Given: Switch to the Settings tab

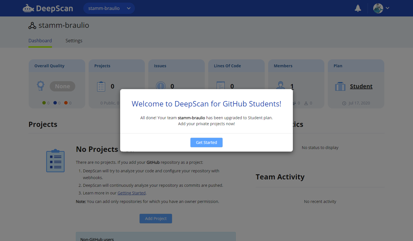Looking at the screenshot, I should [x=74, y=41].
